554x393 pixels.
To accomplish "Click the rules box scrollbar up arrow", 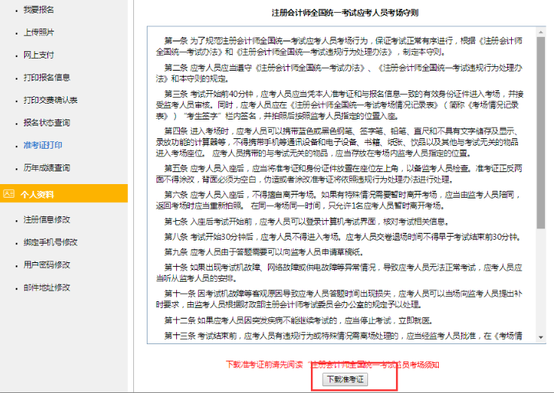I will [540, 32].
